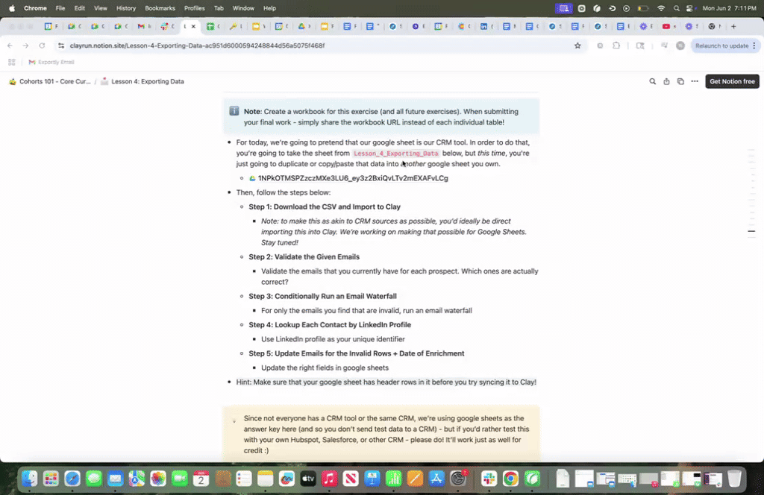This screenshot has height=495, width=764.
Task: Click the share icon in Notion header
Action: coord(666,81)
